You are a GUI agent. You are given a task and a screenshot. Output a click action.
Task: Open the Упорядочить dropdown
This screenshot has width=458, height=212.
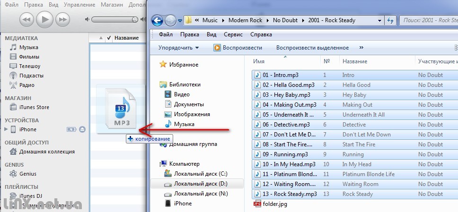tap(178, 48)
